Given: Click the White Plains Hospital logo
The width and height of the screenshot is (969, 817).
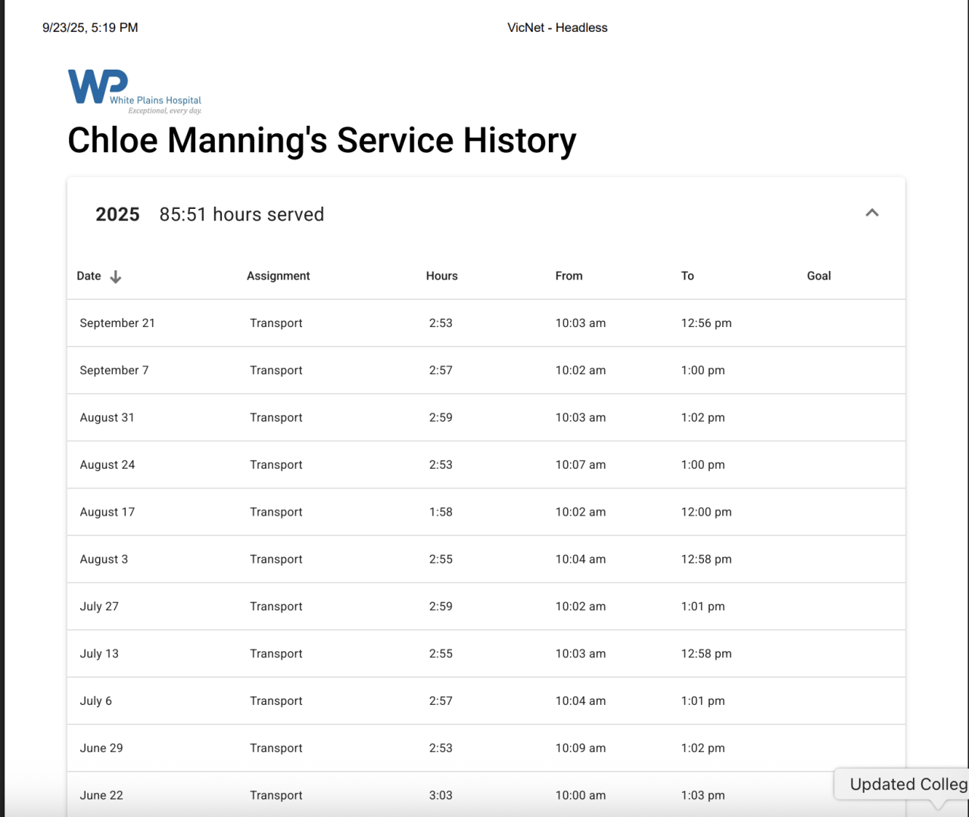Looking at the screenshot, I should [134, 91].
